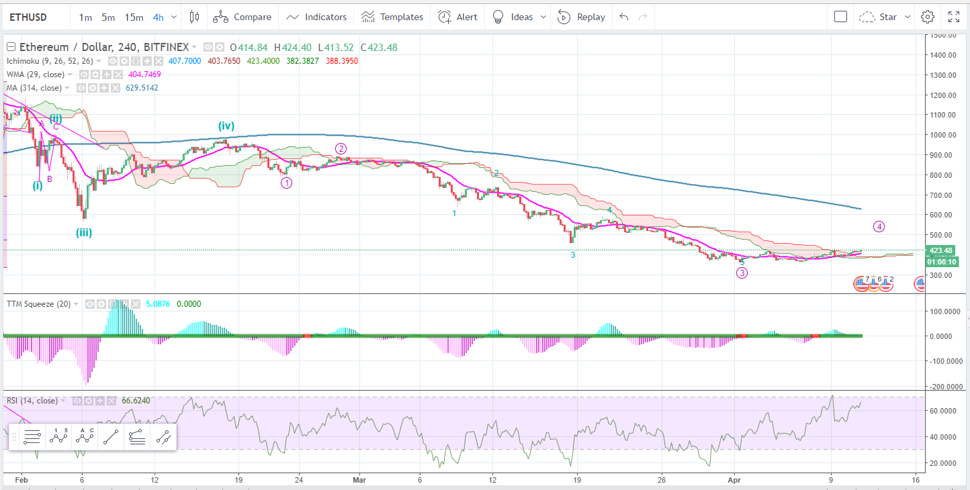
Task: Toggle visibility of the Ethereum / Dollar series
Action: [208, 48]
